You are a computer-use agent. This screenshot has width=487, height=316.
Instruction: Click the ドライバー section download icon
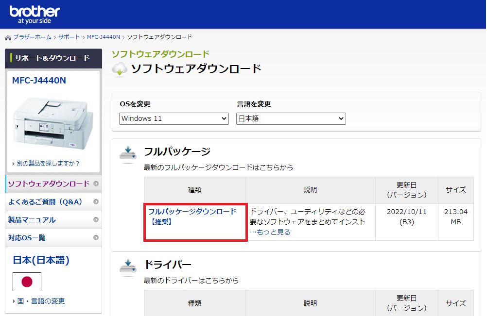pos(128,267)
